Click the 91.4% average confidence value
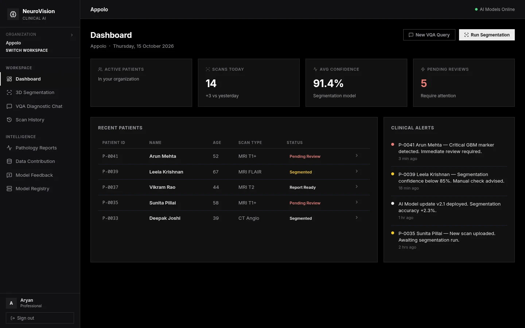The image size is (525, 328). [x=328, y=83]
